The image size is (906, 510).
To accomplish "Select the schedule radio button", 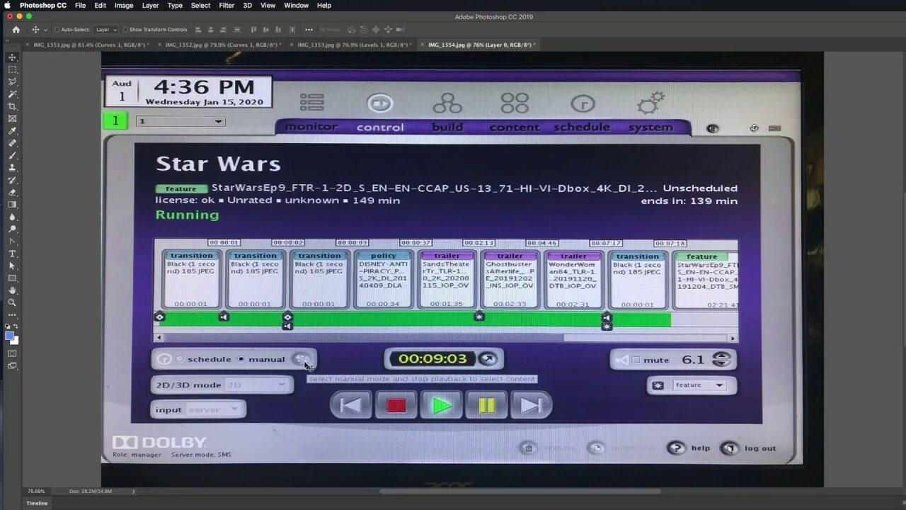I will pos(179,359).
